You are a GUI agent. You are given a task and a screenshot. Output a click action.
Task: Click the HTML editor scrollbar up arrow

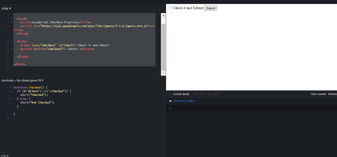pyautogui.click(x=163, y=16)
